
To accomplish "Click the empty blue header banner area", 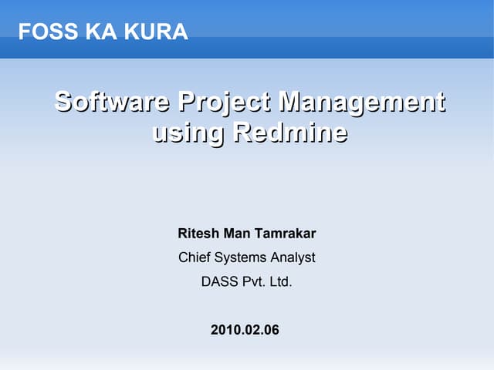I will pyautogui.click(x=347, y=29).
